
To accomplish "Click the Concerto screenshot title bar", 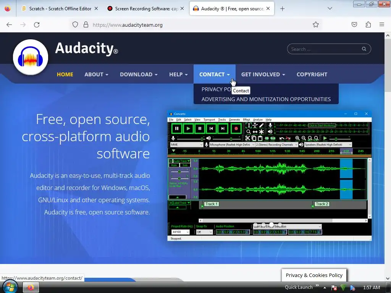I will click(x=269, y=114).
